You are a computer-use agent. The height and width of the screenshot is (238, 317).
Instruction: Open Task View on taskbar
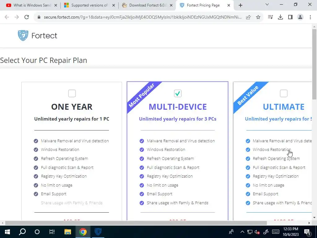[52, 232]
